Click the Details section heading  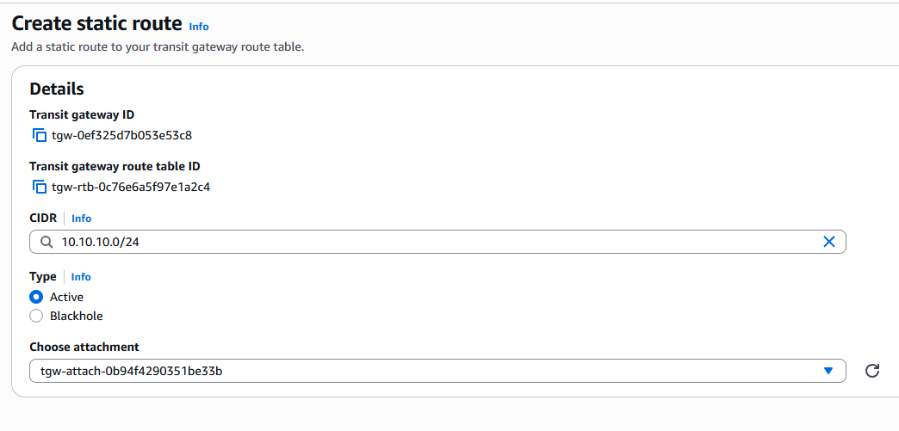pyautogui.click(x=57, y=89)
